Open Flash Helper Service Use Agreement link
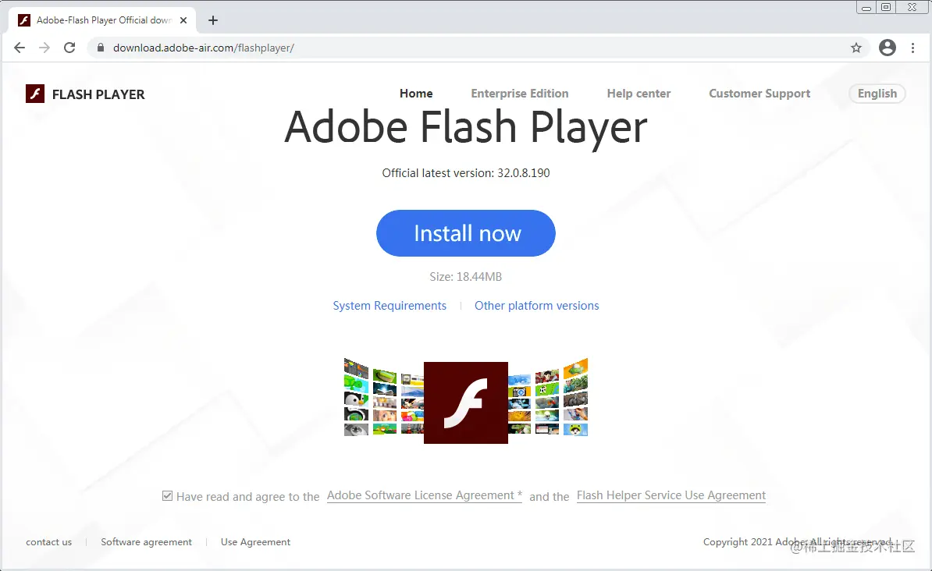The image size is (932, 571). click(671, 495)
